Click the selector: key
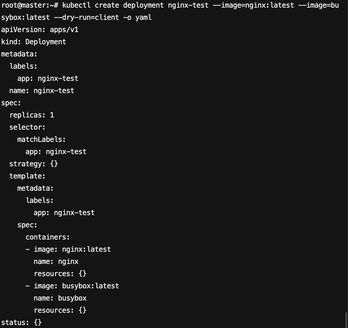This screenshot has height=328, width=348. [x=27, y=127]
